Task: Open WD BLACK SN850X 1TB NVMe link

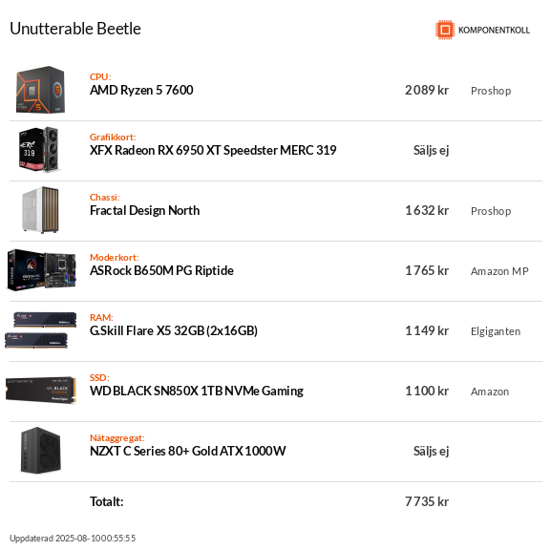Action: click(197, 392)
